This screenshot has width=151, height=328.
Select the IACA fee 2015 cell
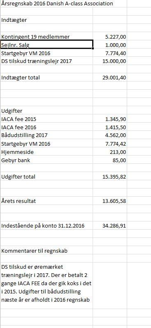[x=46, y=119]
